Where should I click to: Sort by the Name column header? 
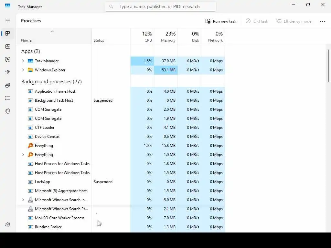(54, 36)
